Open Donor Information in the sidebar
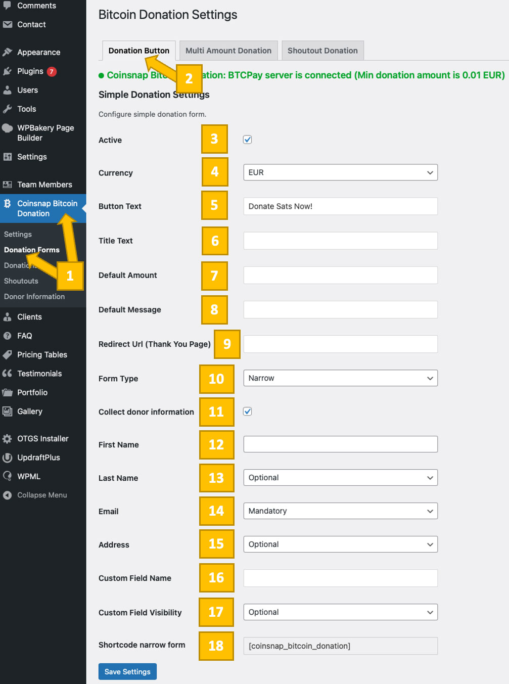 coord(34,296)
